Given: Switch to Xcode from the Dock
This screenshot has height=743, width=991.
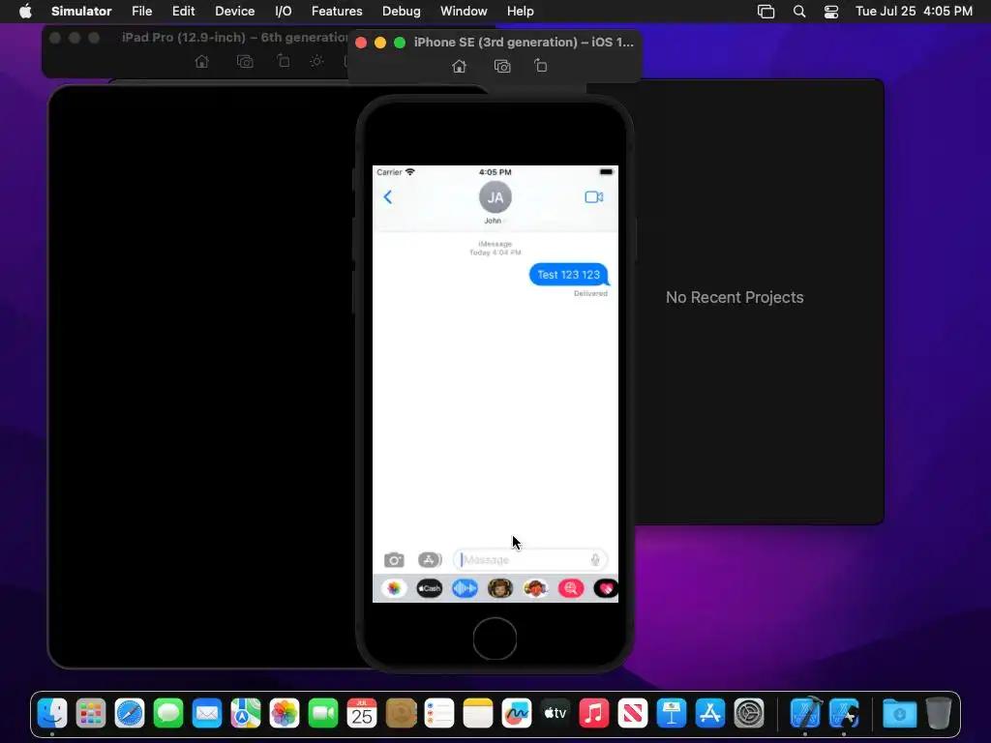Looking at the screenshot, I should tap(805, 714).
